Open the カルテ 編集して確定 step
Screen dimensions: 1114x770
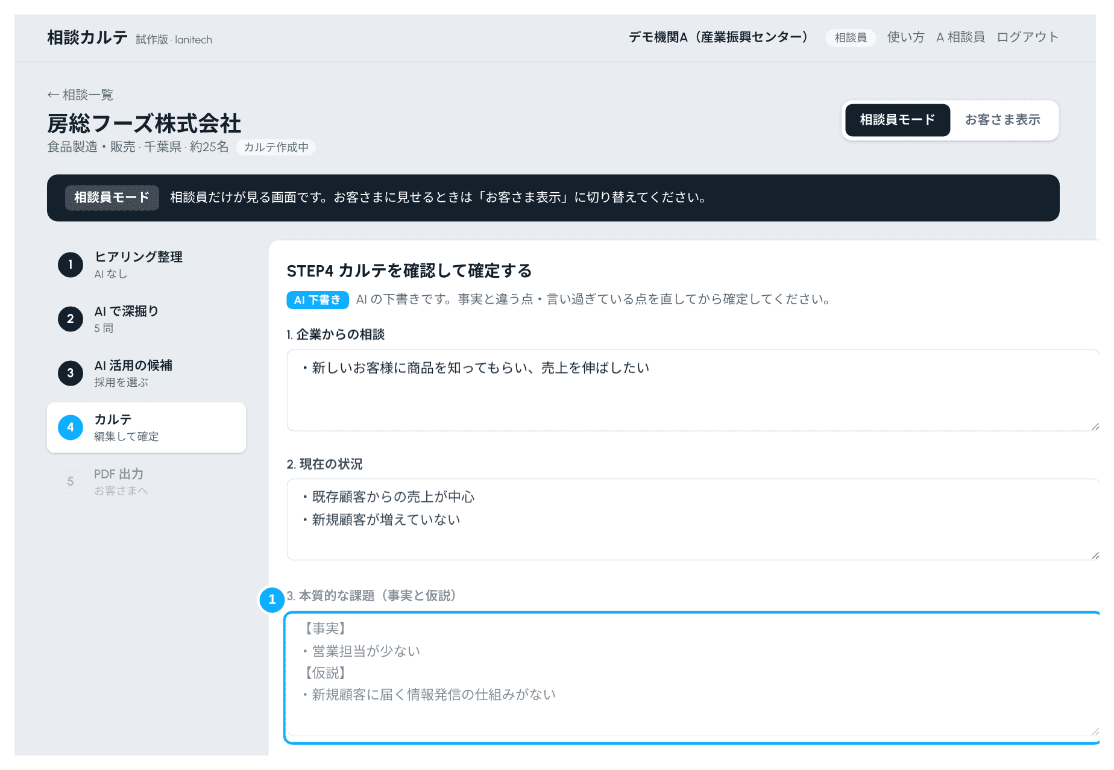pyautogui.click(x=146, y=427)
